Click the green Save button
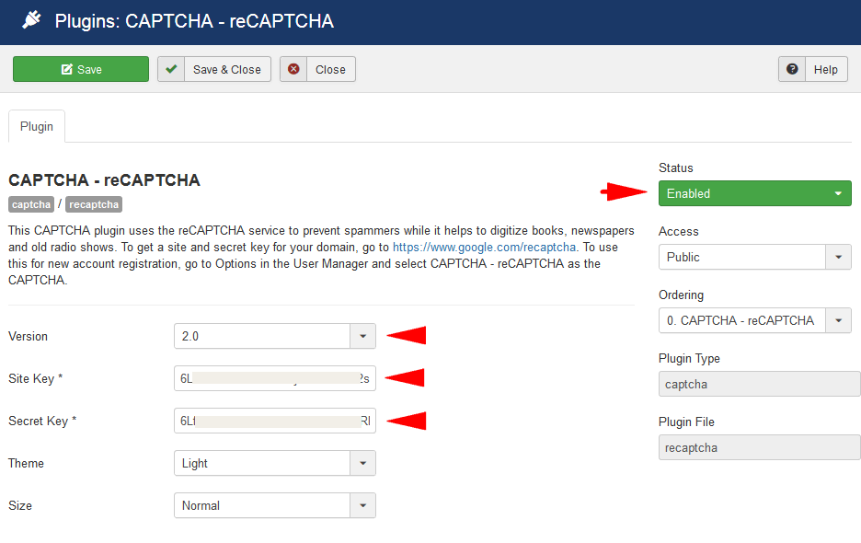 click(81, 69)
